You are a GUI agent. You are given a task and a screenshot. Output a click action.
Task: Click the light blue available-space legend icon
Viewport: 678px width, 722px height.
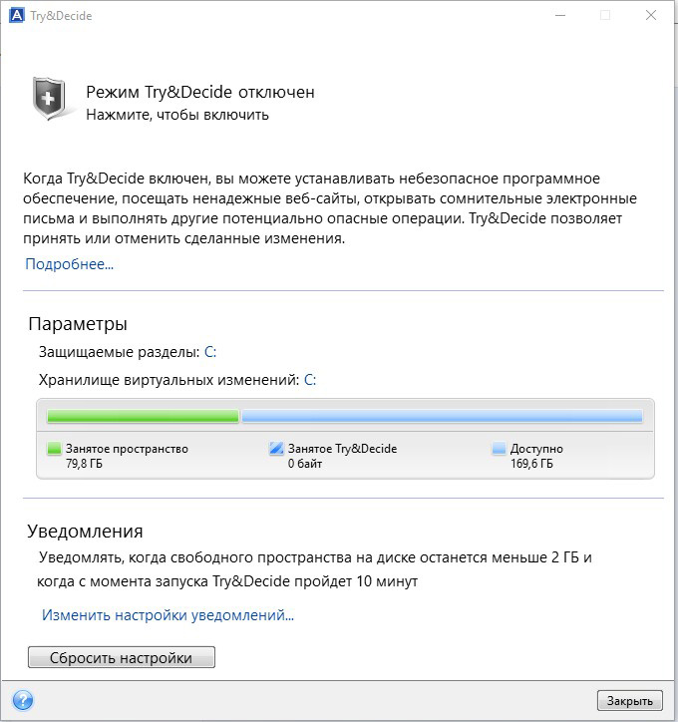[x=499, y=449]
